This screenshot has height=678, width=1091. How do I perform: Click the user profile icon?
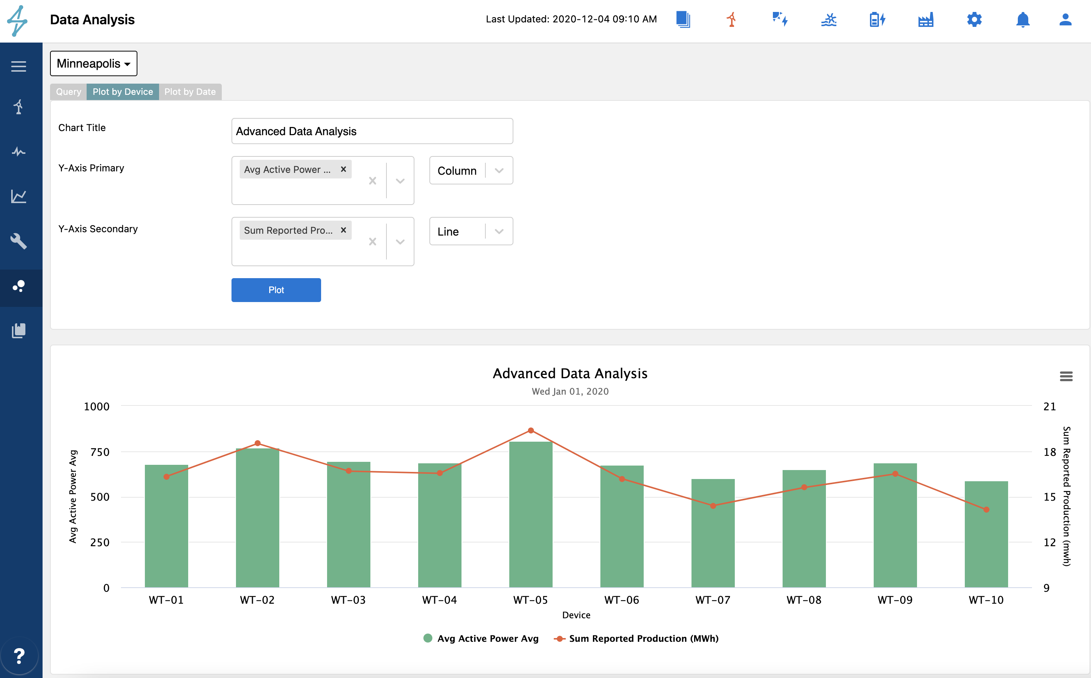1065,20
